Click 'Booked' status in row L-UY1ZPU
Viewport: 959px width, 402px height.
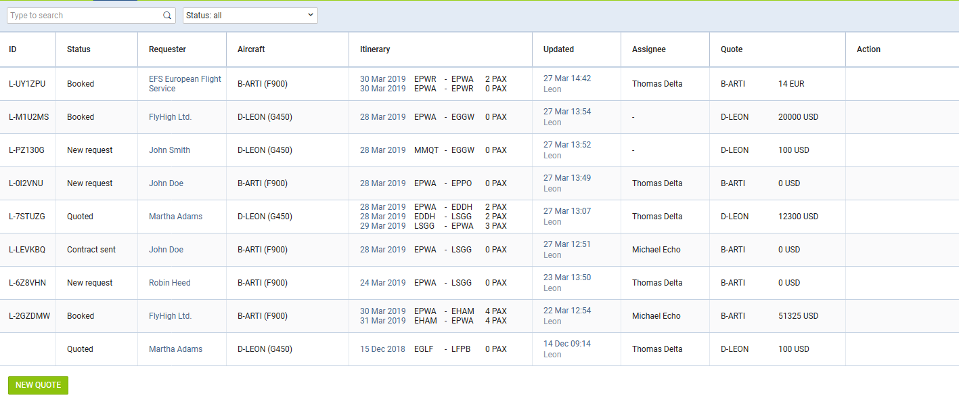81,84
